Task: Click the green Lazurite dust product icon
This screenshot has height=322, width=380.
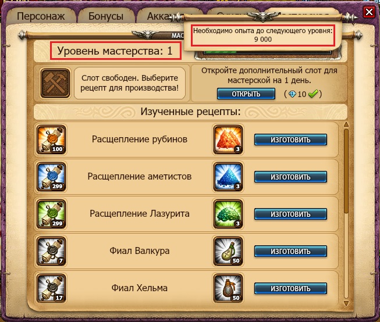Action: coord(228,214)
